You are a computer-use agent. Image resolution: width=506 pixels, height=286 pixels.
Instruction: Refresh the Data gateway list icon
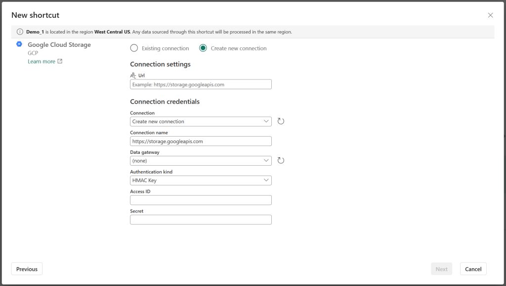281,161
